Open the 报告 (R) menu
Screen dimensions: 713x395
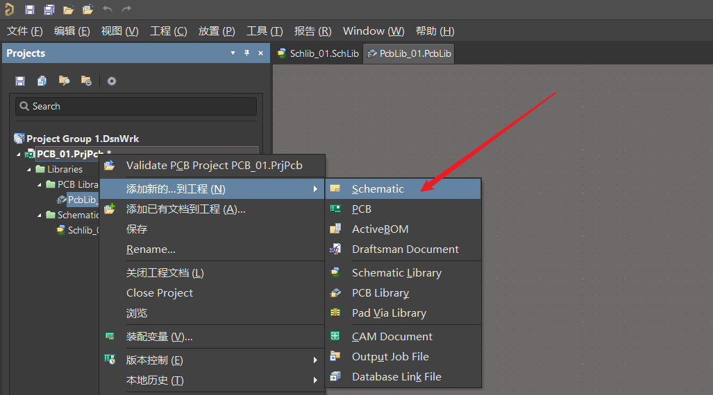tap(313, 31)
